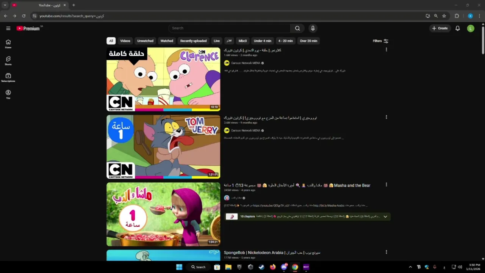Open SpongeBob Nickelodeon Arabia video title
Screen dimensions: 485x273
click(x=272, y=253)
